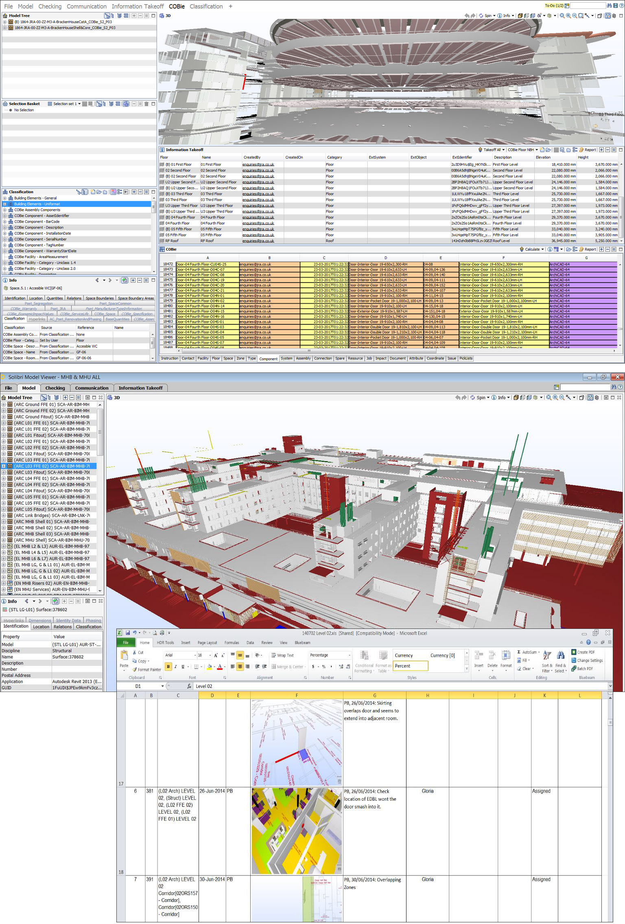This screenshot has height=924, width=625.
Task: Click Create PDF in the Bluebeam group
Action: point(583,652)
